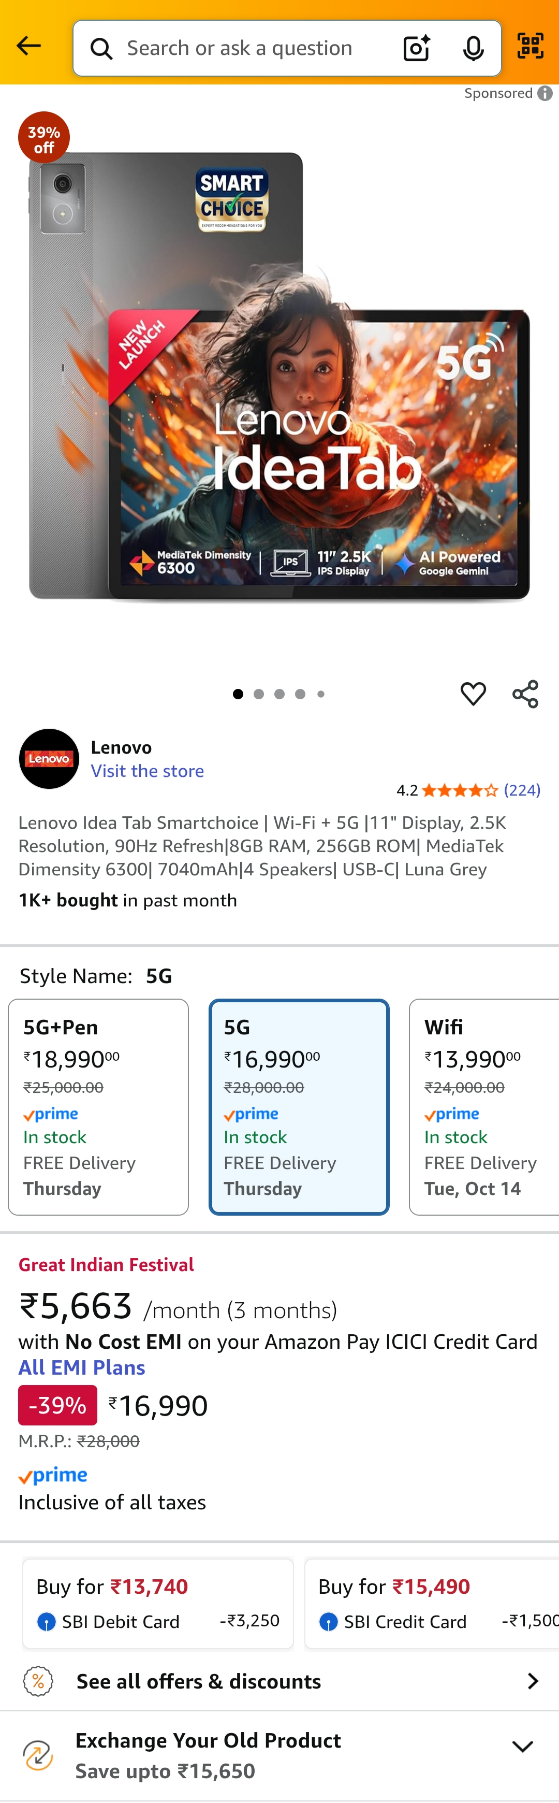Open All EMI Plans link

pyautogui.click(x=82, y=1367)
